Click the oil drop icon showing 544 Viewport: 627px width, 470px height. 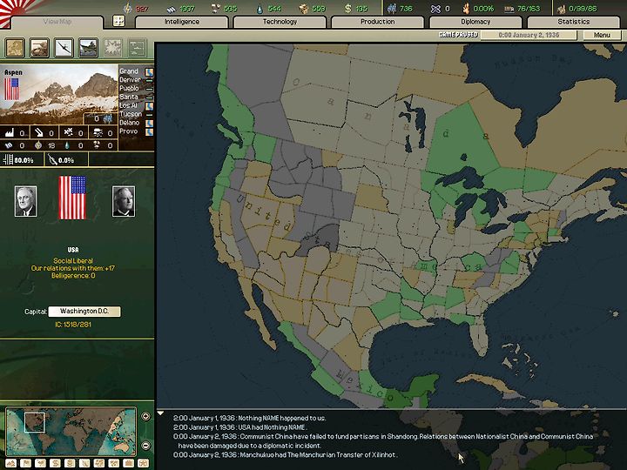260,9
